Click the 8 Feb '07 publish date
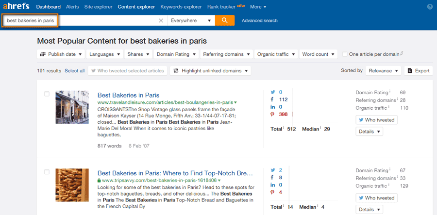 click(139, 146)
